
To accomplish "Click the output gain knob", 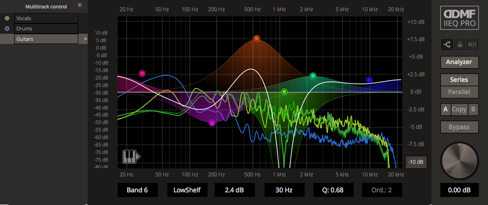I will pyautogui.click(x=459, y=161).
